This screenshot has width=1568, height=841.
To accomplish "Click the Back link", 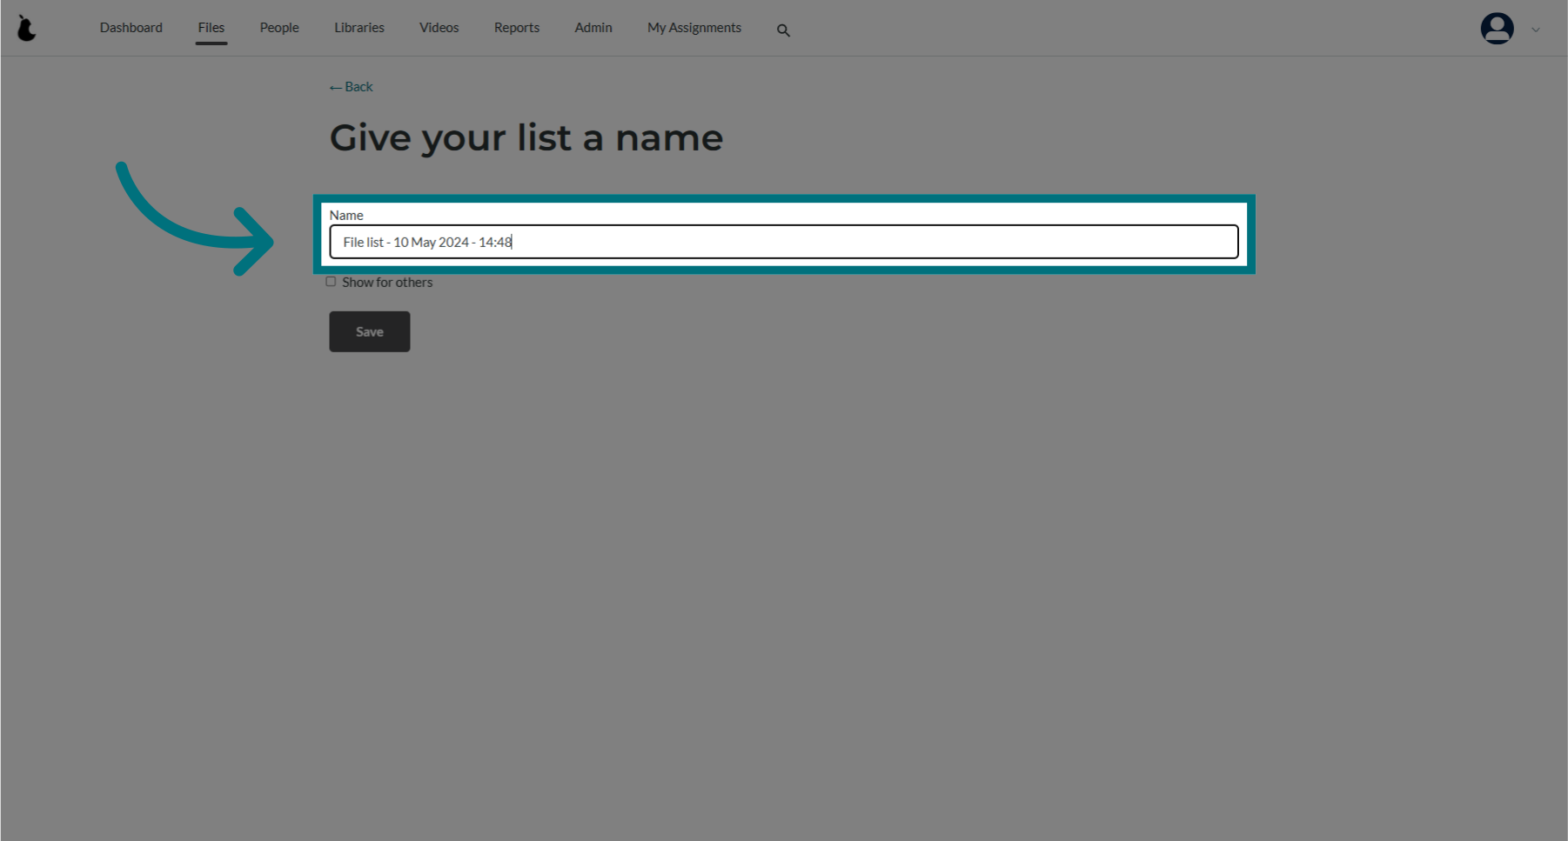I will (352, 87).
